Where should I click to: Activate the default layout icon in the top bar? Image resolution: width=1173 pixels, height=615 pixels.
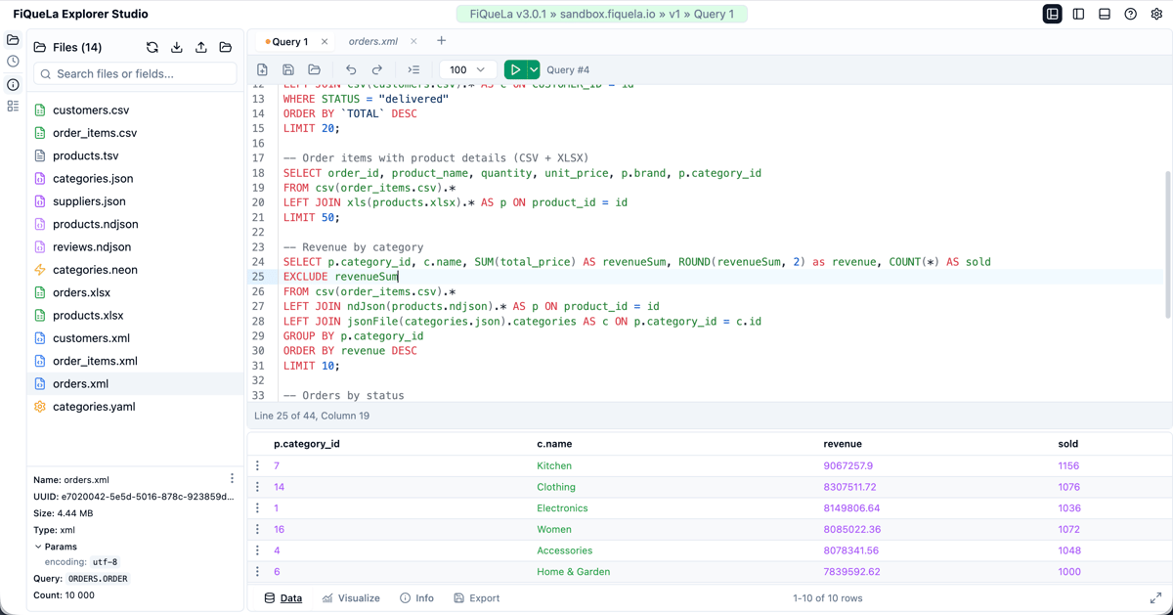1053,14
